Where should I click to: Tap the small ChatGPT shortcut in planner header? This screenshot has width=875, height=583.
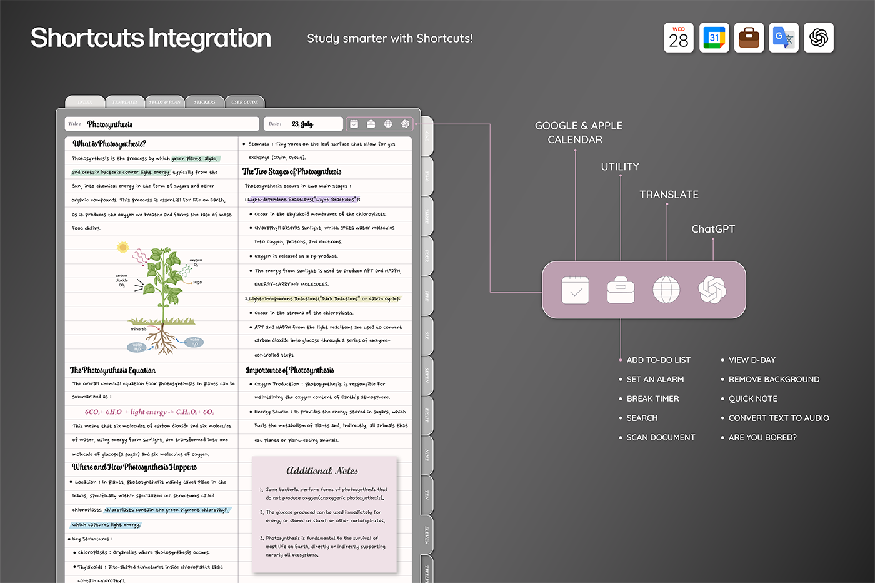click(x=405, y=124)
